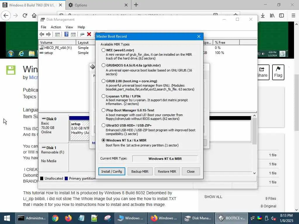Image resolution: width=299 pixels, height=224 pixels.
Task: Click the connect/properties key toolbar icon
Action: click(x=82, y=34)
